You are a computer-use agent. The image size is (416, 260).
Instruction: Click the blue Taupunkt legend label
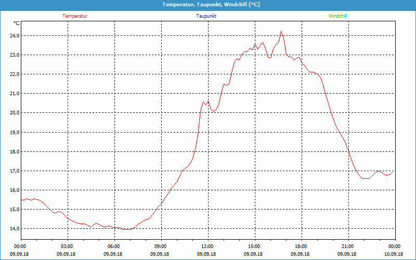(x=206, y=16)
